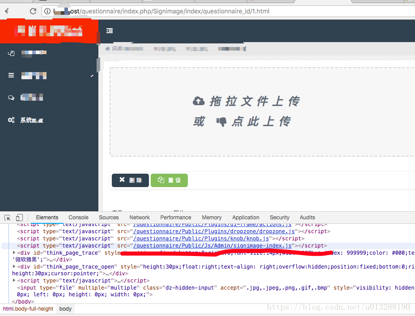
Task: Activate the DevTools inspect element icon
Action: 8,218
